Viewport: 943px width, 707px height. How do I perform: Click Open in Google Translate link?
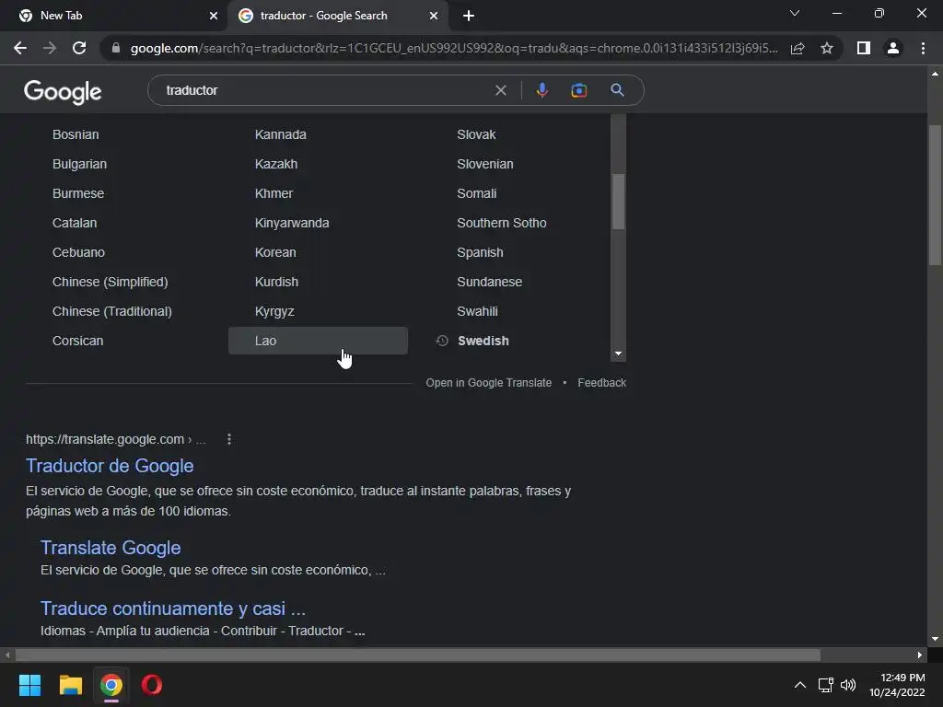pos(488,383)
